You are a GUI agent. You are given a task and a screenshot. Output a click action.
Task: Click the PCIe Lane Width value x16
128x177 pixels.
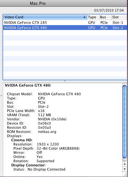(x=41, y=111)
